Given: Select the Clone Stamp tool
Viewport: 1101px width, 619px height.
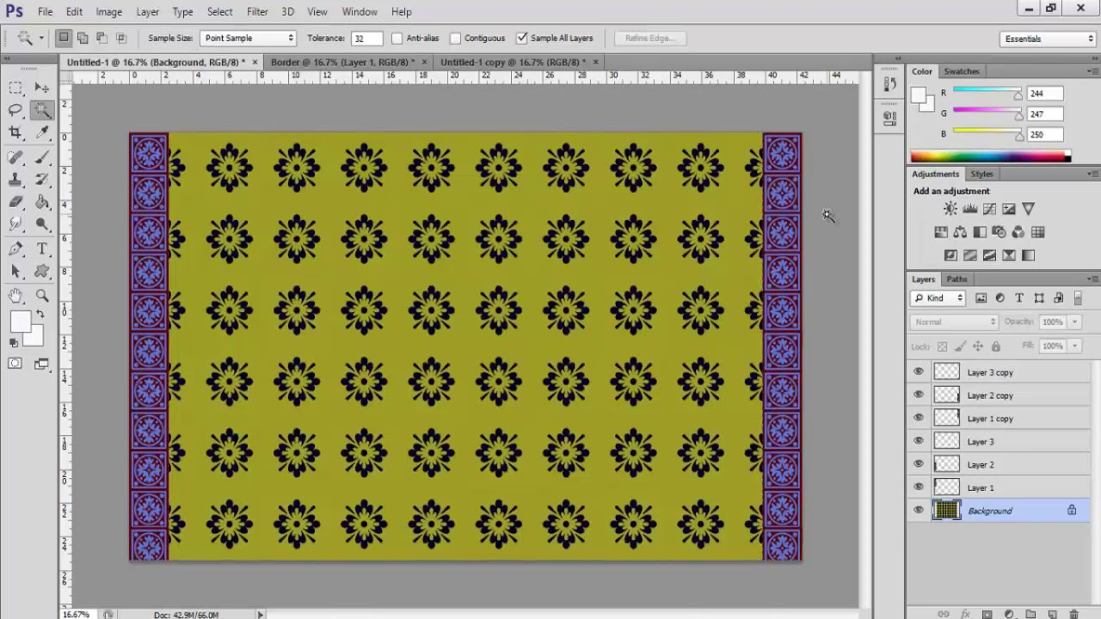Looking at the screenshot, I should [x=15, y=180].
